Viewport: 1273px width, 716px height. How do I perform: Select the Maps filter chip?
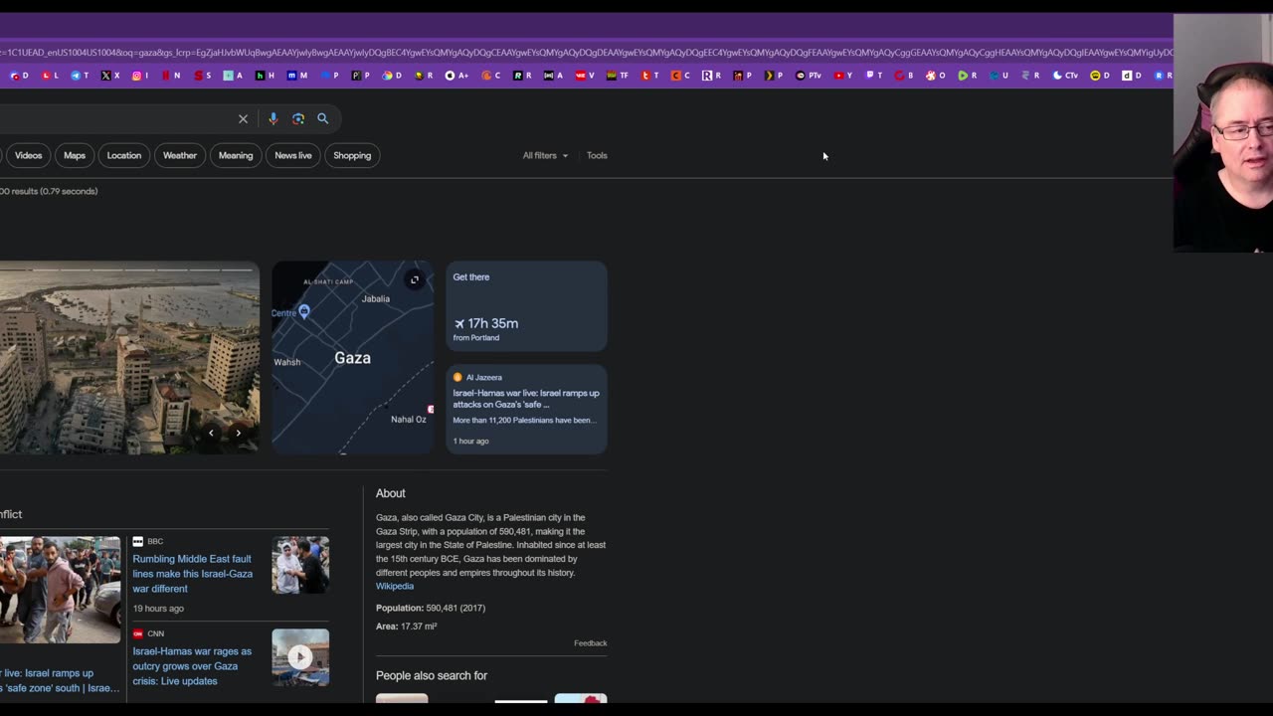tap(75, 155)
